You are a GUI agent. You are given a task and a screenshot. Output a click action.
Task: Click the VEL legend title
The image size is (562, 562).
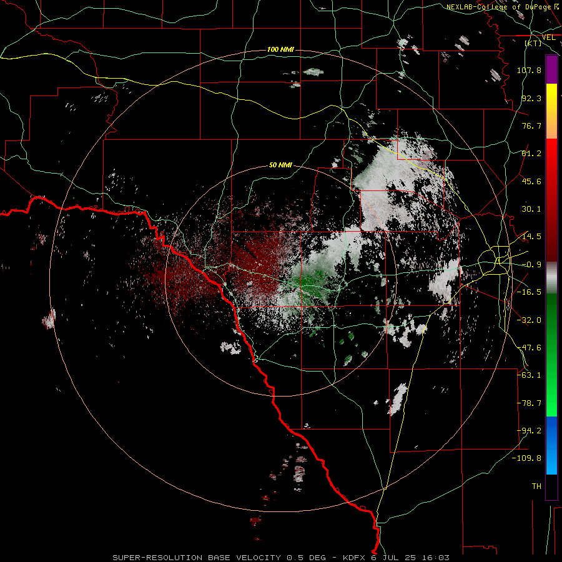(548, 37)
